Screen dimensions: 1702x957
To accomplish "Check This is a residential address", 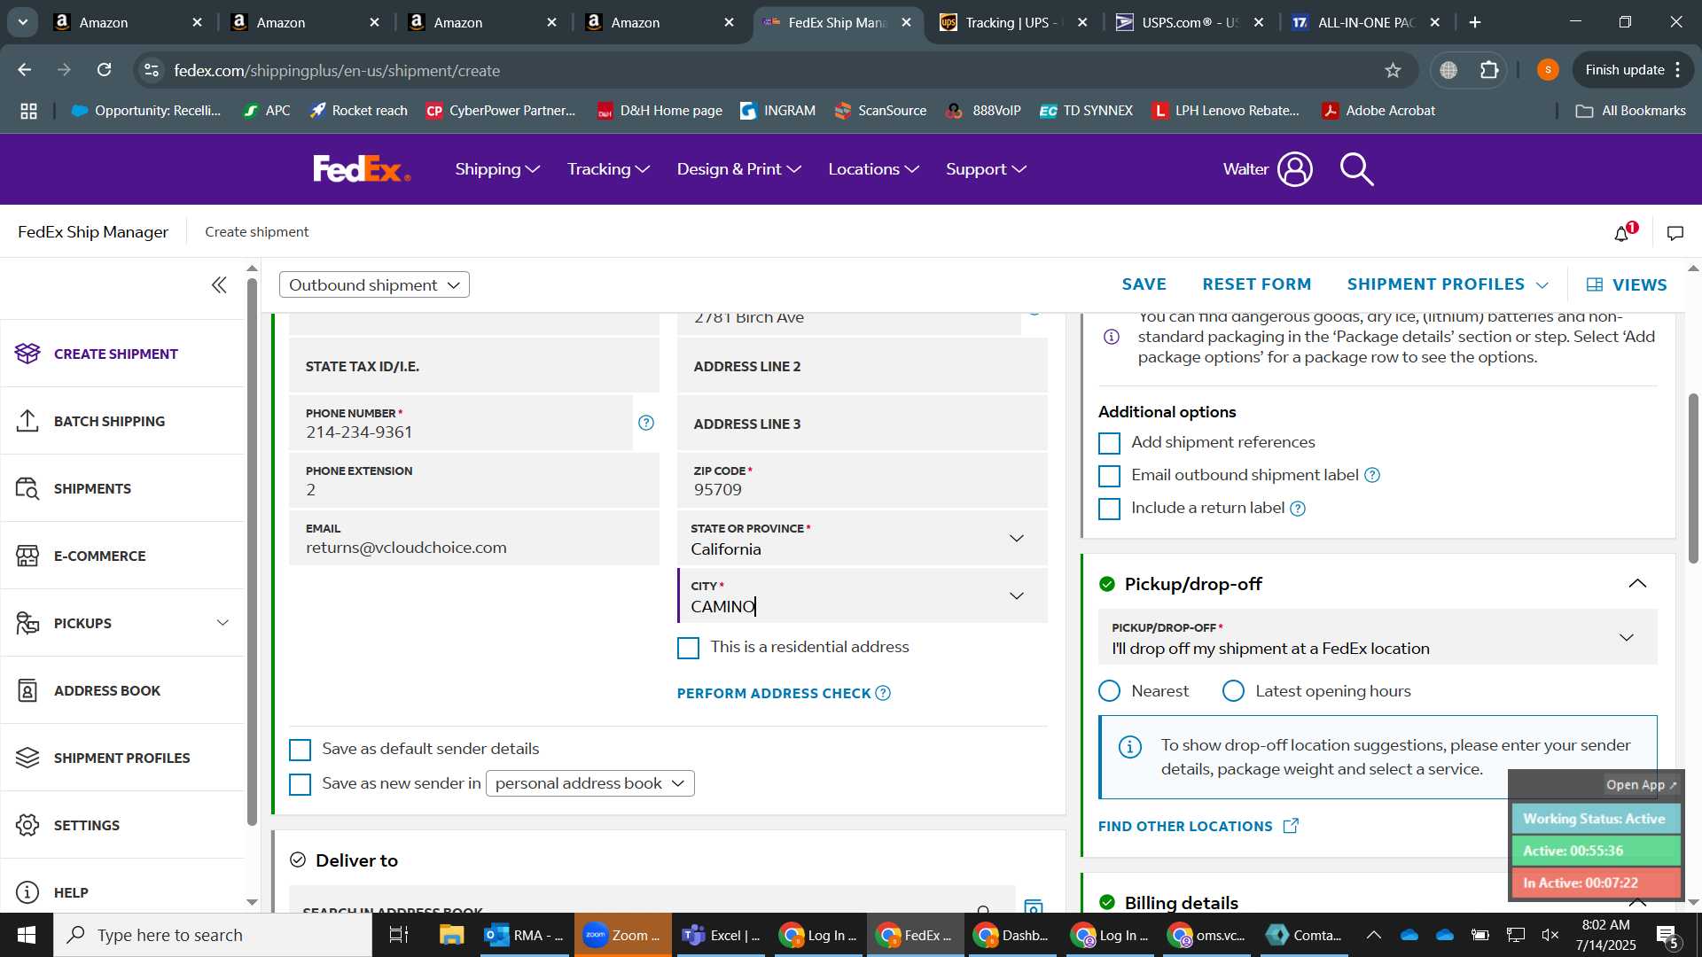I will pos(688,649).
